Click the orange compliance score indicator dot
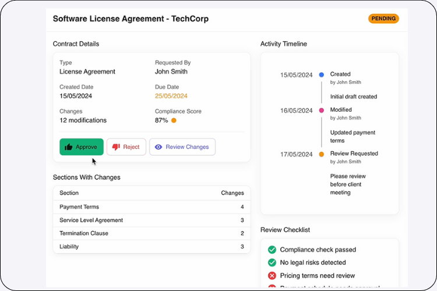 click(x=174, y=120)
